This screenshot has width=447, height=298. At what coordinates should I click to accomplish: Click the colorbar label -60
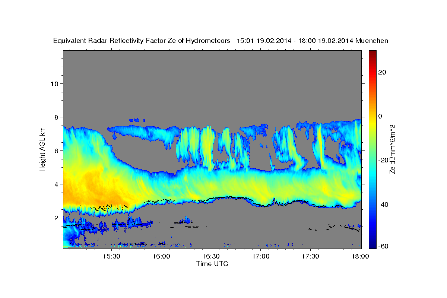click(384, 246)
